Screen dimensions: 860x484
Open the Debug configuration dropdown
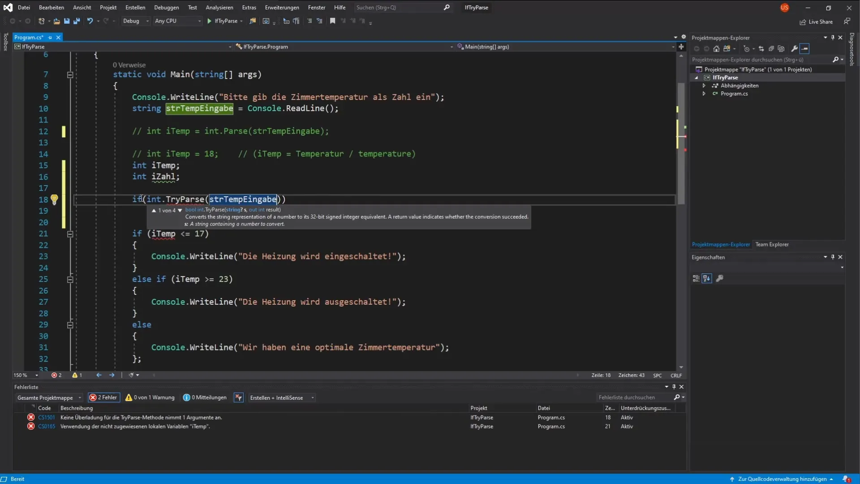136,21
